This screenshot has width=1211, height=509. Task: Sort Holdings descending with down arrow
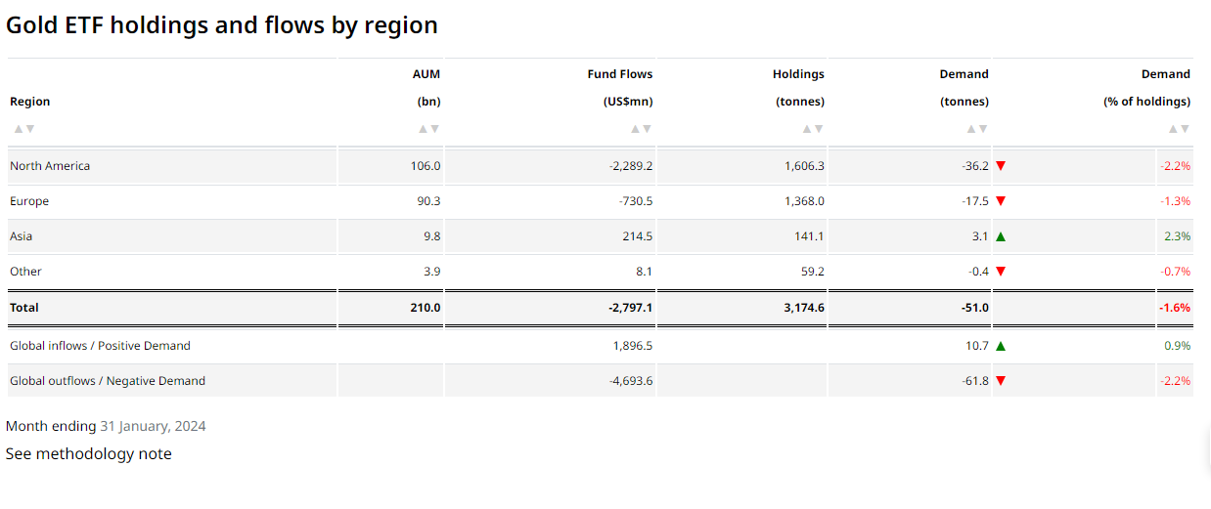coord(818,129)
